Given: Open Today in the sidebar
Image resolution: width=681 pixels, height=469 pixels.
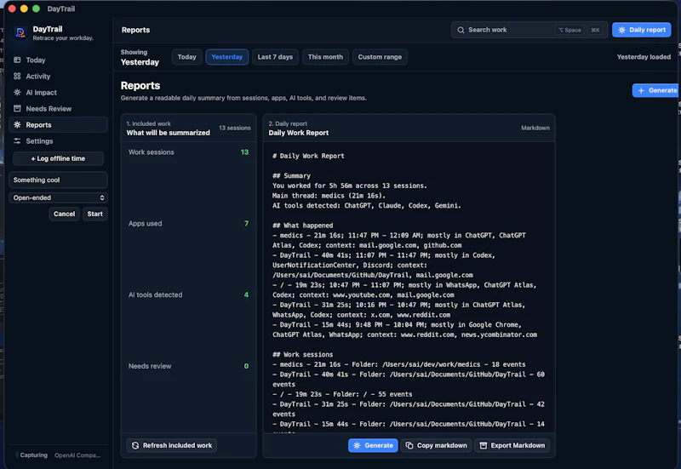Looking at the screenshot, I should (x=58, y=60).
